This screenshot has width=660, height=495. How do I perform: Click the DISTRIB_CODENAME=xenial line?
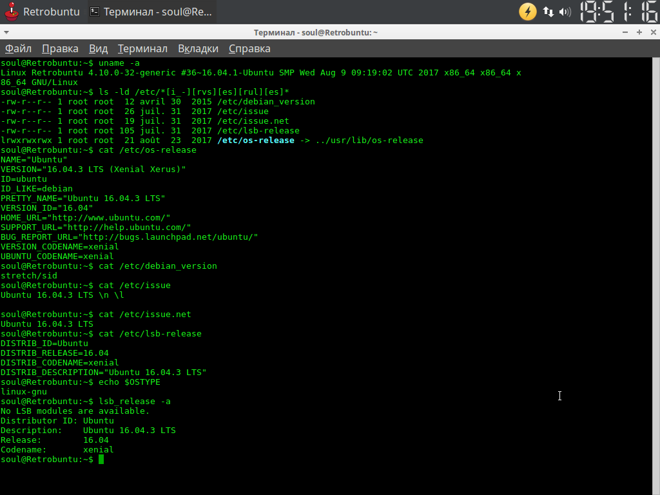[x=60, y=364]
